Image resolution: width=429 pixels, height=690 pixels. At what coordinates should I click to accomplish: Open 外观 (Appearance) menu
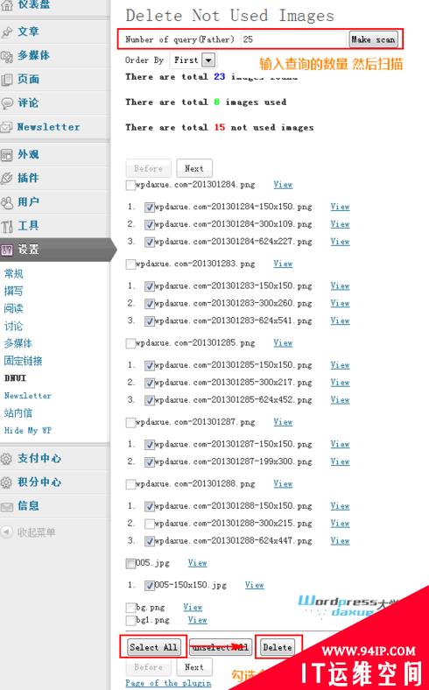click(x=28, y=154)
